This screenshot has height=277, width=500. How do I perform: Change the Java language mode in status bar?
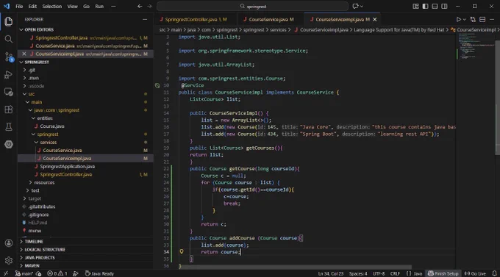tap(418, 273)
